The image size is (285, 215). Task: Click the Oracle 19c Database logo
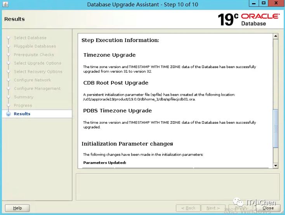tap(249, 20)
